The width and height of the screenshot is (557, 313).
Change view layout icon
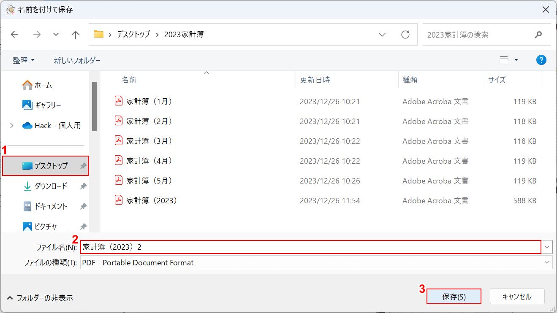(x=504, y=60)
